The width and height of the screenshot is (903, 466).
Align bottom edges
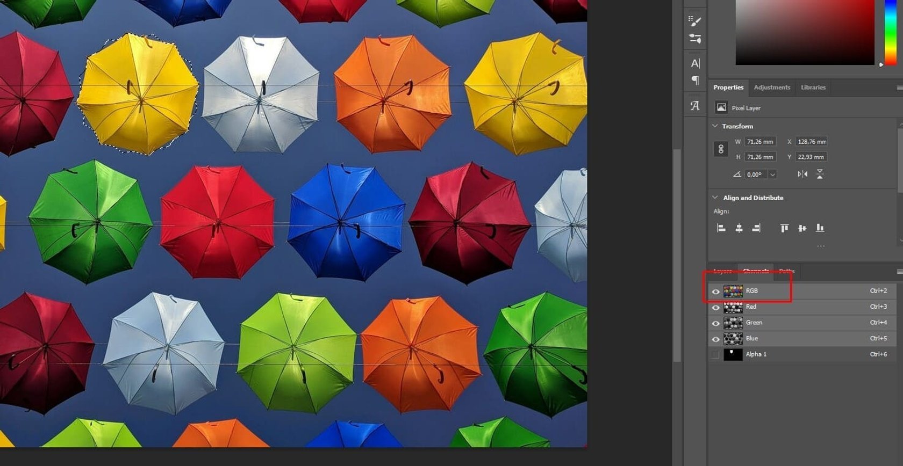point(820,228)
